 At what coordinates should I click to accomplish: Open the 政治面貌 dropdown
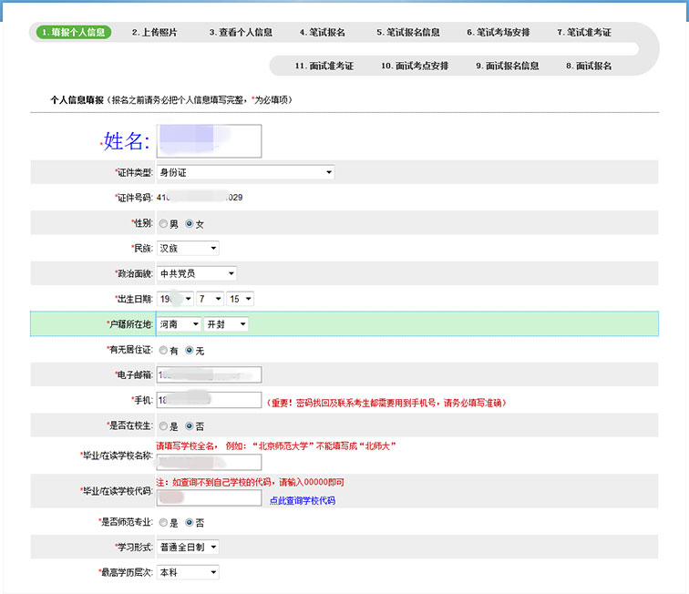click(197, 273)
